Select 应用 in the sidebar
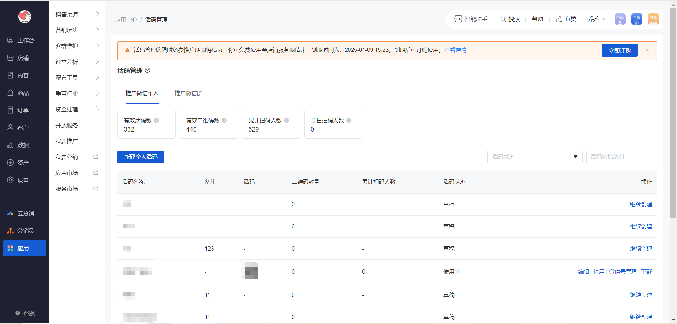 tap(25, 249)
